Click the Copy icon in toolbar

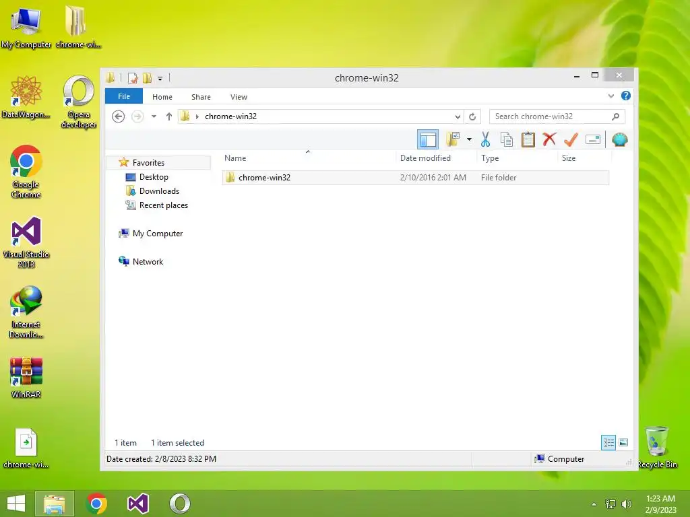pos(507,140)
